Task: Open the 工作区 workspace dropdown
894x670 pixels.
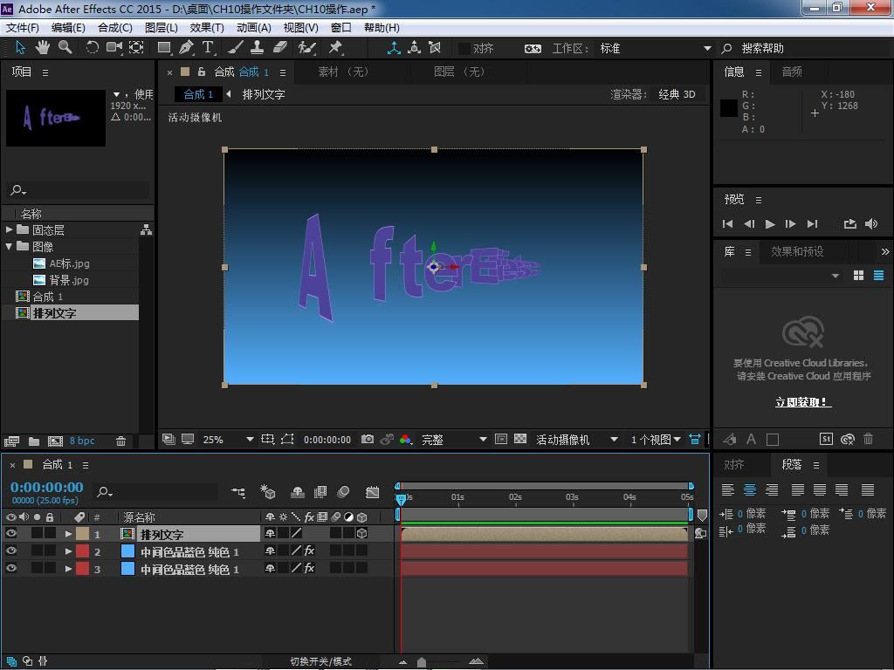Action: click(x=656, y=49)
